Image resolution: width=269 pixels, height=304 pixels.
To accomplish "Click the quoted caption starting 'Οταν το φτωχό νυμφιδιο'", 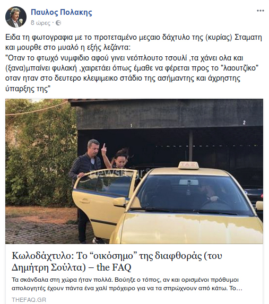I will [132, 73].
